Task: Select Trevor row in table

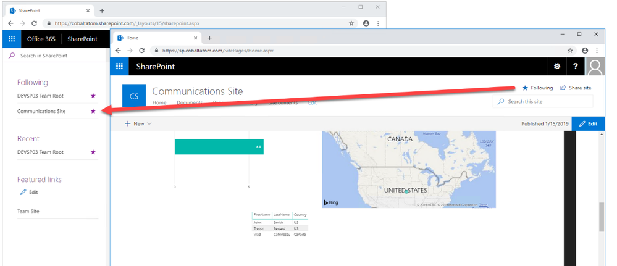Action: 280,228
